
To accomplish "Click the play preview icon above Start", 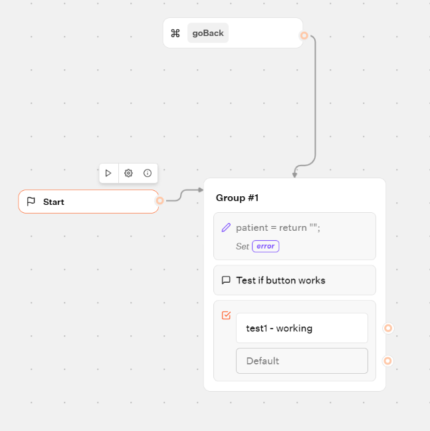I will (x=108, y=173).
